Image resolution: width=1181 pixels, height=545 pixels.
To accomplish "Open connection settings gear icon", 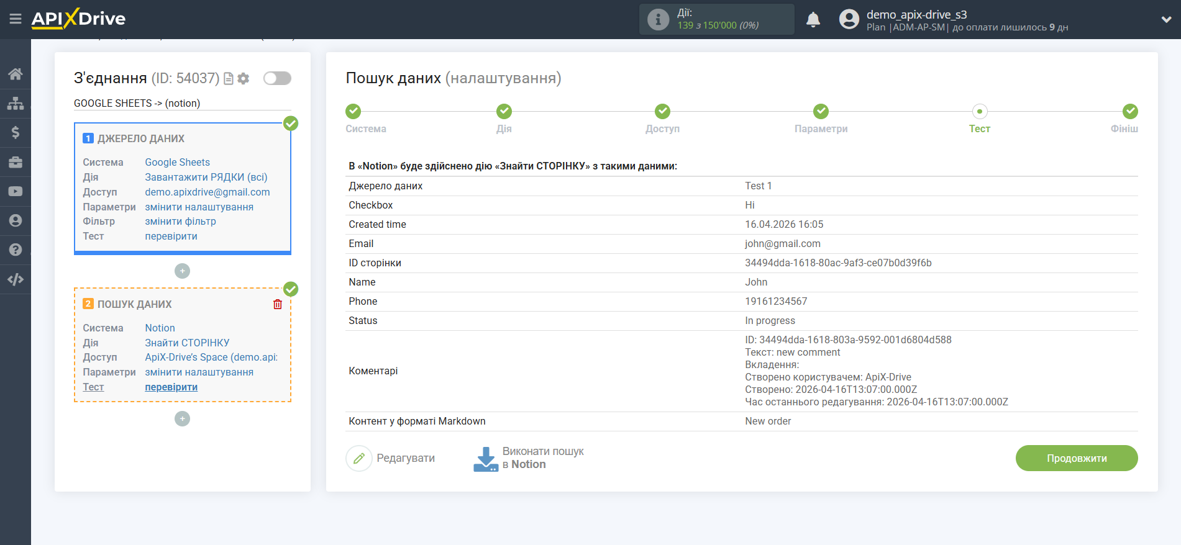I will coord(244,79).
